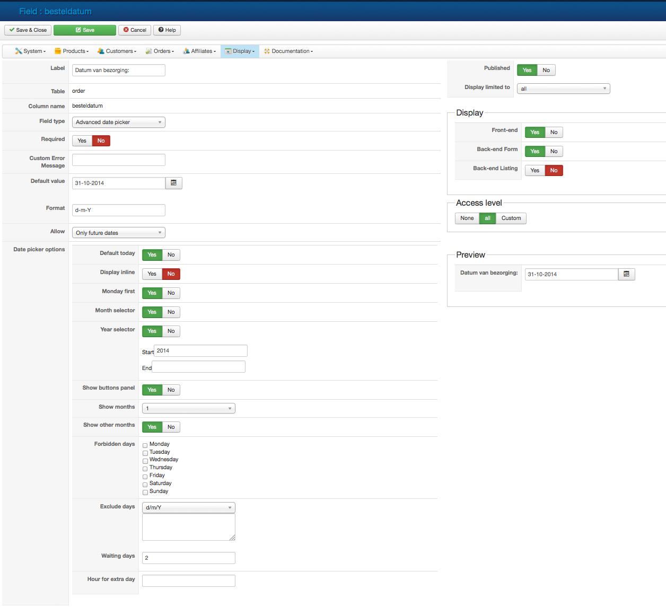Open Exclude days format dropdown

[x=189, y=507]
